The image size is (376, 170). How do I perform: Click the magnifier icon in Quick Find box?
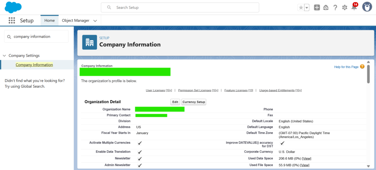pyautogui.click(x=9, y=37)
